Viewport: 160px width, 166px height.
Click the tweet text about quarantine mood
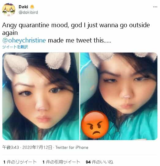click(x=76, y=29)
